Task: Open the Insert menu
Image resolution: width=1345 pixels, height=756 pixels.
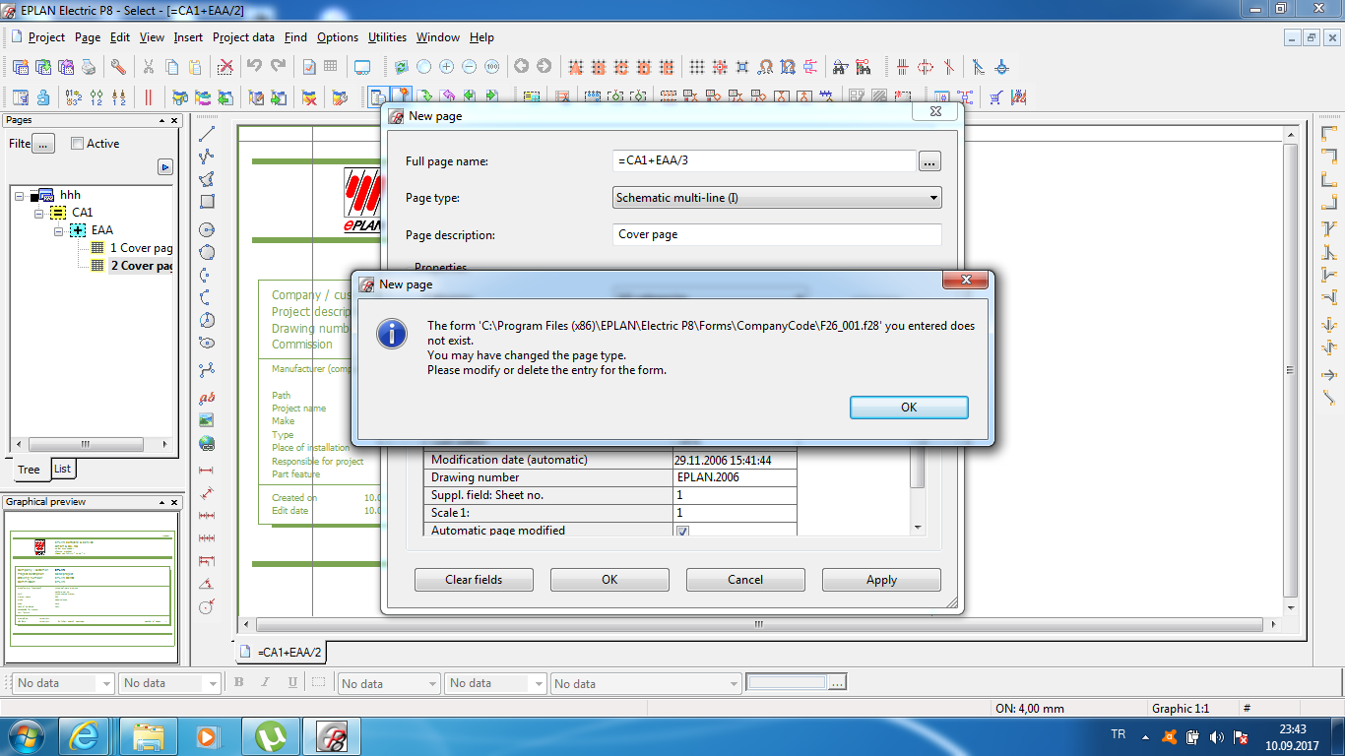Action: tap(188, 37)
